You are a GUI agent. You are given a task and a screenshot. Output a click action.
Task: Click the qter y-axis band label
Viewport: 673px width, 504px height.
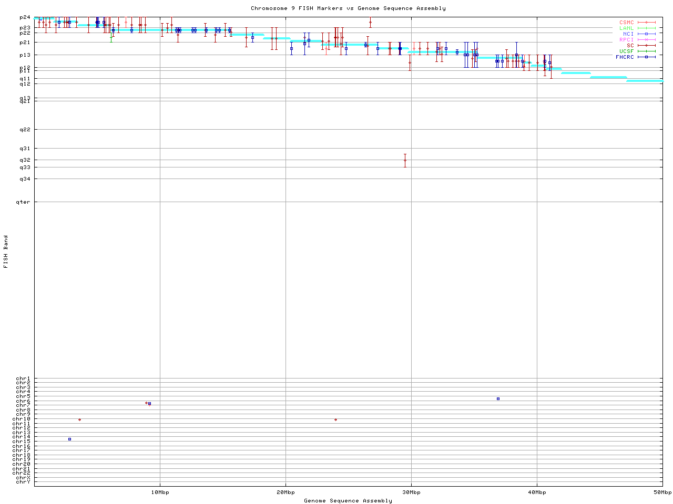pos(23,202)
